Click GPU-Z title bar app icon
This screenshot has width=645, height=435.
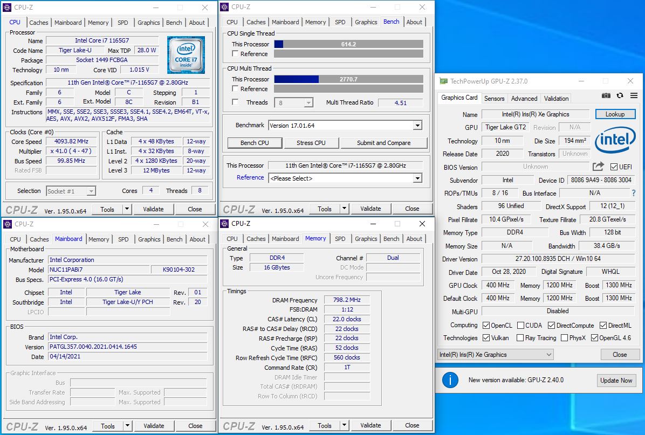(443, 81)
